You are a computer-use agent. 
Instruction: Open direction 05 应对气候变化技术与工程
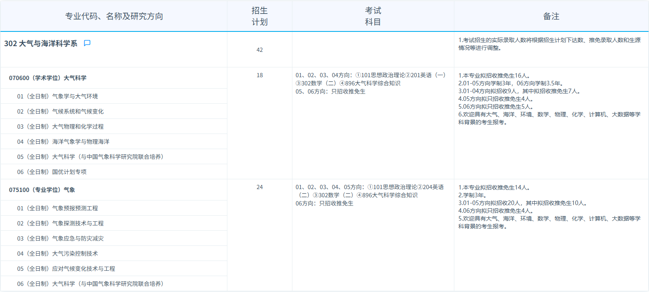tap(66, 269)
